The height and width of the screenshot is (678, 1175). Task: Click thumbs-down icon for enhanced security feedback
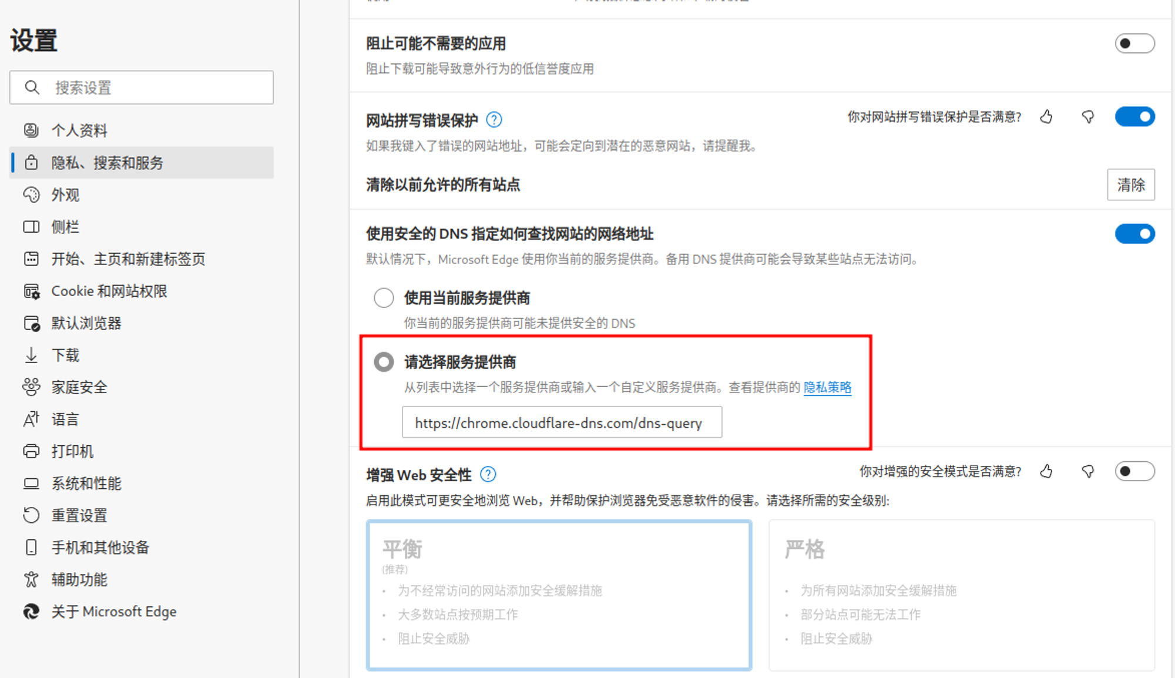click(1087, 471)
